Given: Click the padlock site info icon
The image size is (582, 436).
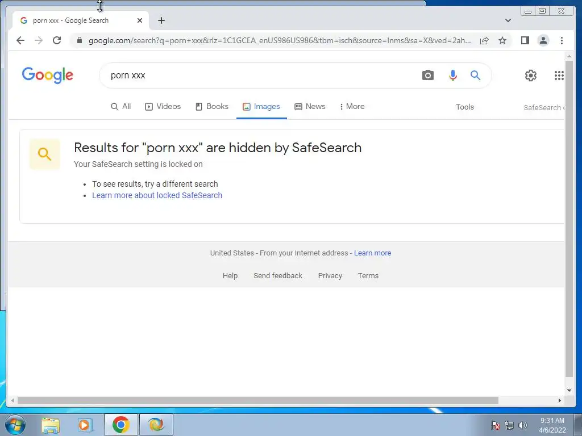Looking at the screenshot, I should 80,40.
